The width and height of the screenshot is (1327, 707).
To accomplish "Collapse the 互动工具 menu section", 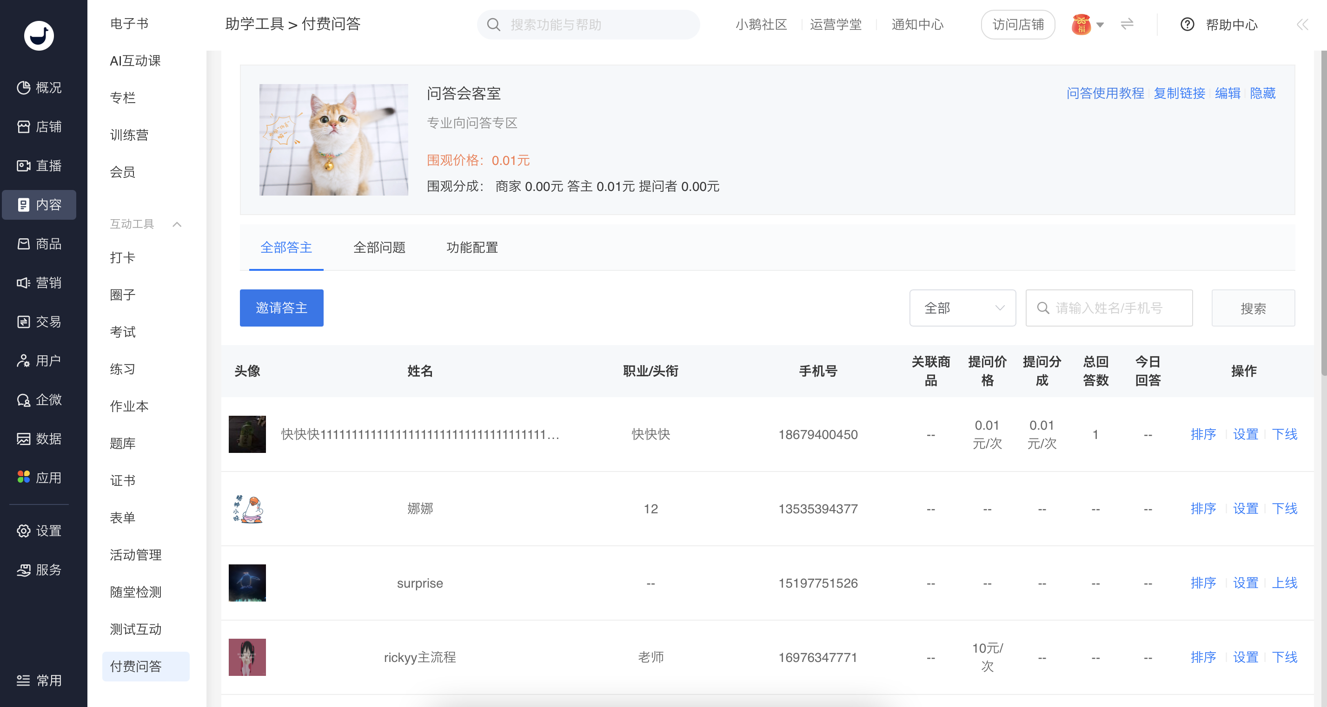I will coord(177,224).
